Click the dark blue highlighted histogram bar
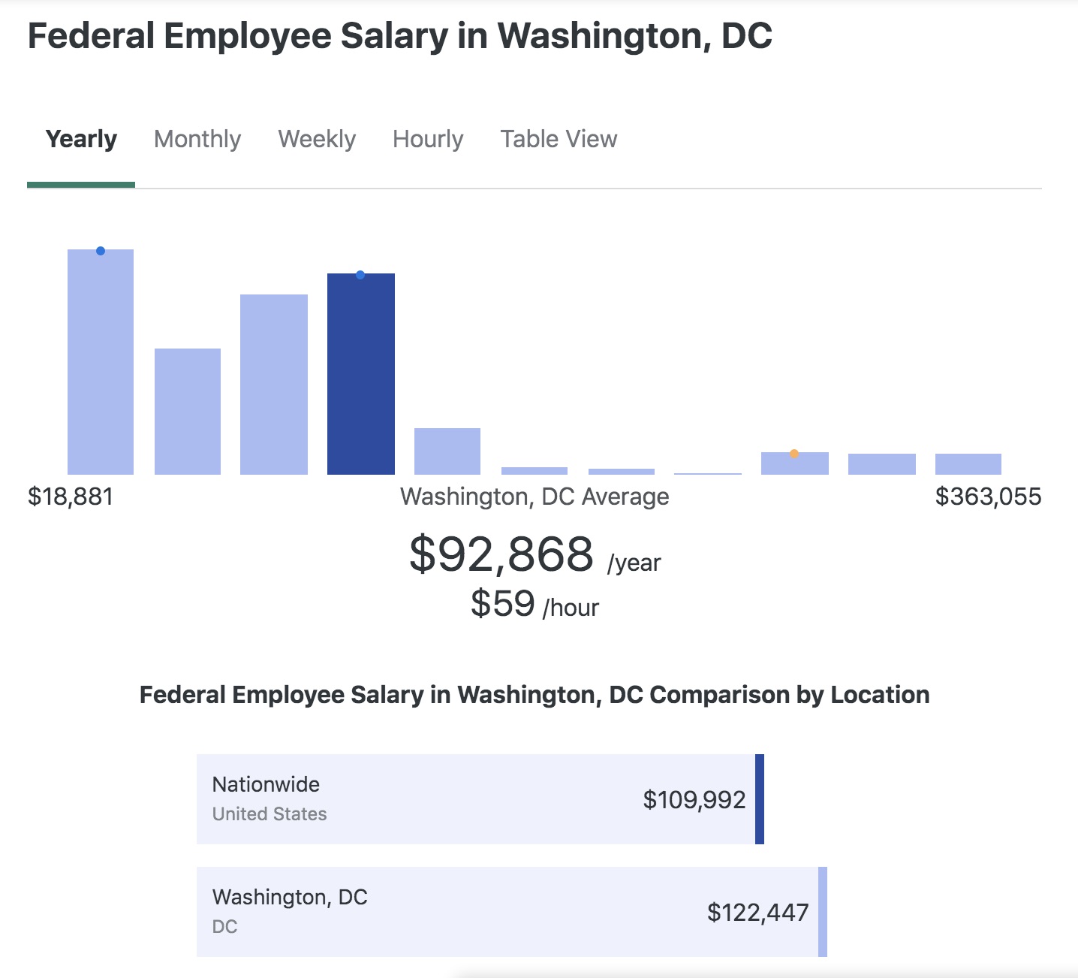The image size is (1078, 978). pyautogui.click(x=361, y=376)
